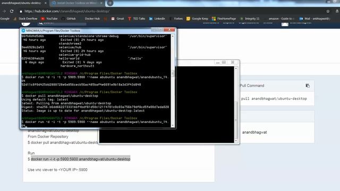The width and height of the screenshot is (340, 191).
Task: Click the 'hello-world' image row in terminal
Action: (69, 58)
